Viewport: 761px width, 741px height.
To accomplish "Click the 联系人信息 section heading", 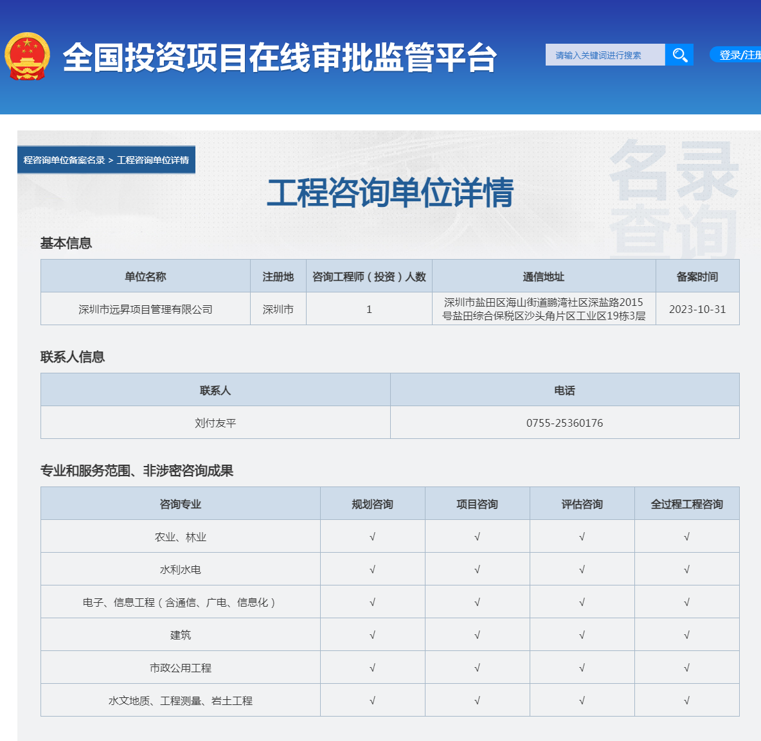I will click(x=73, y=357).
